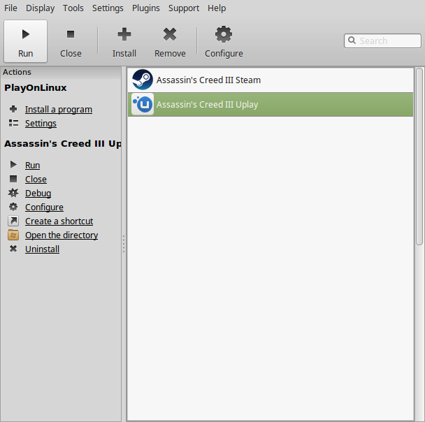Screen dimensions: 425x422
Task: Click the Assassin's Creed III sidebar heading
Action: 63,143
